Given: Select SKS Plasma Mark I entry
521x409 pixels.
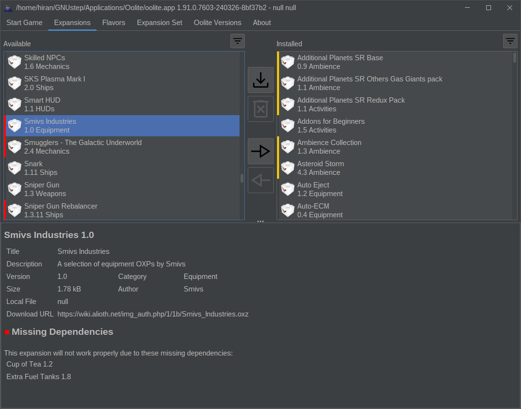Looking at the screenshot, I should pos(122,83).
